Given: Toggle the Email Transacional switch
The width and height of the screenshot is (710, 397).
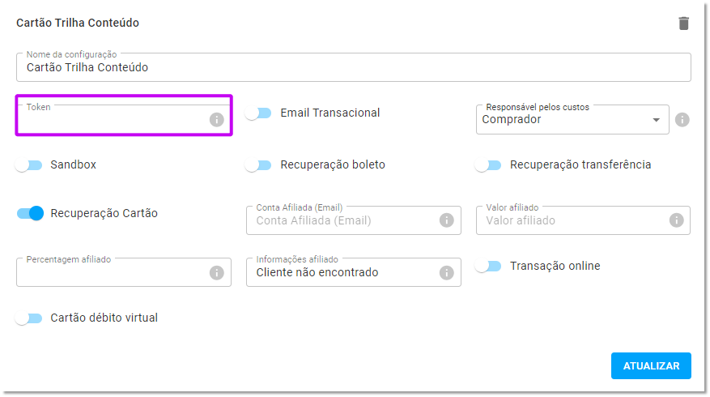Looking at the screenshot, I should pyautogui.click(x=258, y=113).
